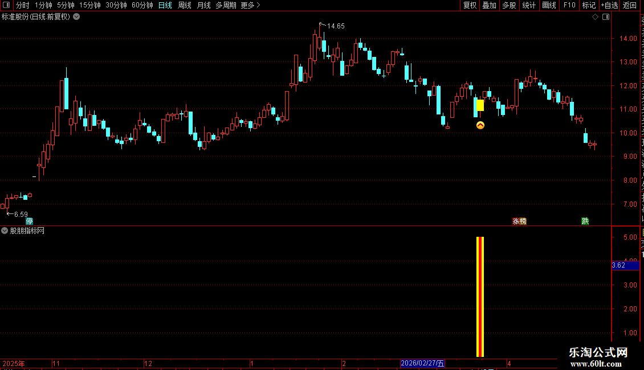The width and height of the screenshot is (644, 370).
Task: Switch to 周线 weekly period tab
Action: click(x=185, y=5)
